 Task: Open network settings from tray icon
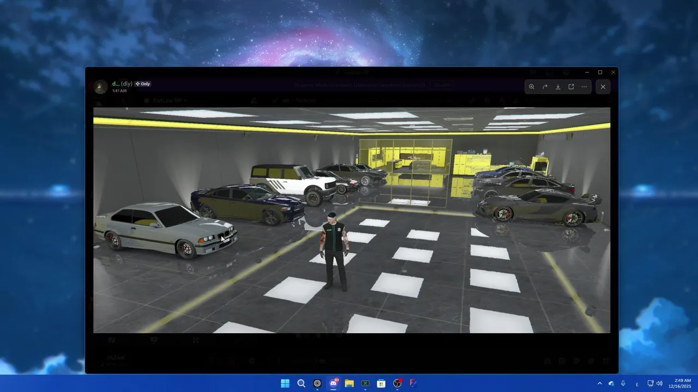[651, 383]
